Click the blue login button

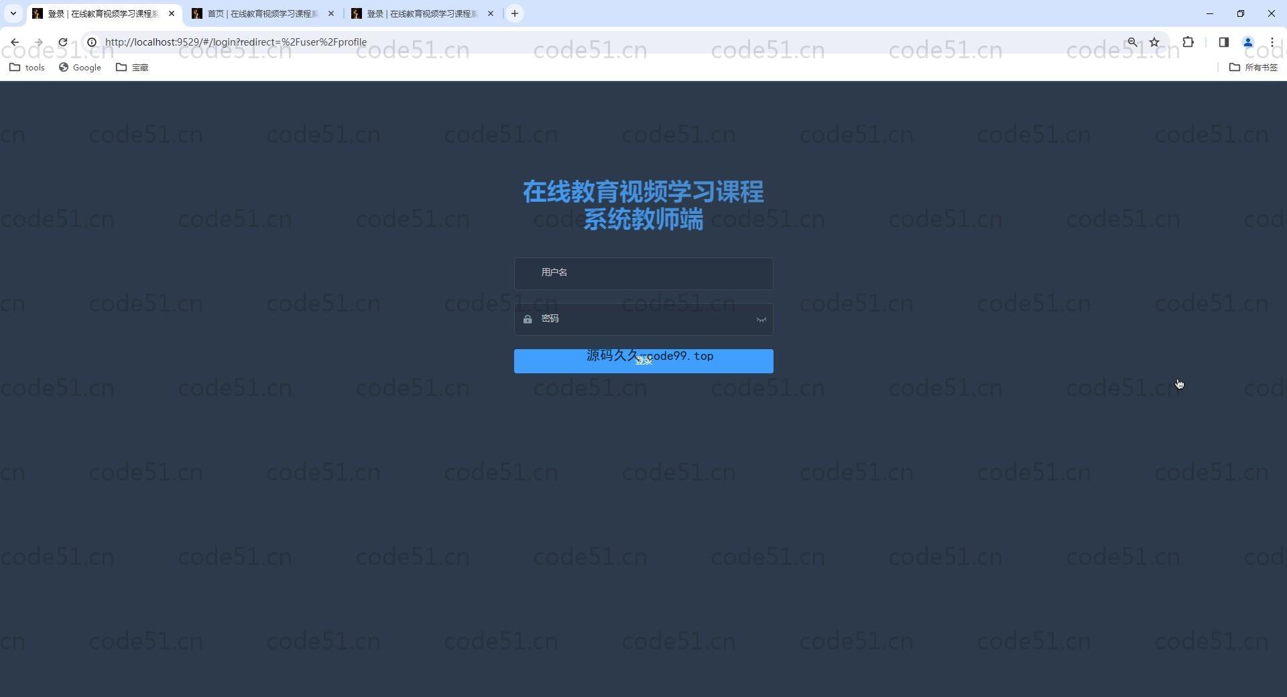coord(643,361)
